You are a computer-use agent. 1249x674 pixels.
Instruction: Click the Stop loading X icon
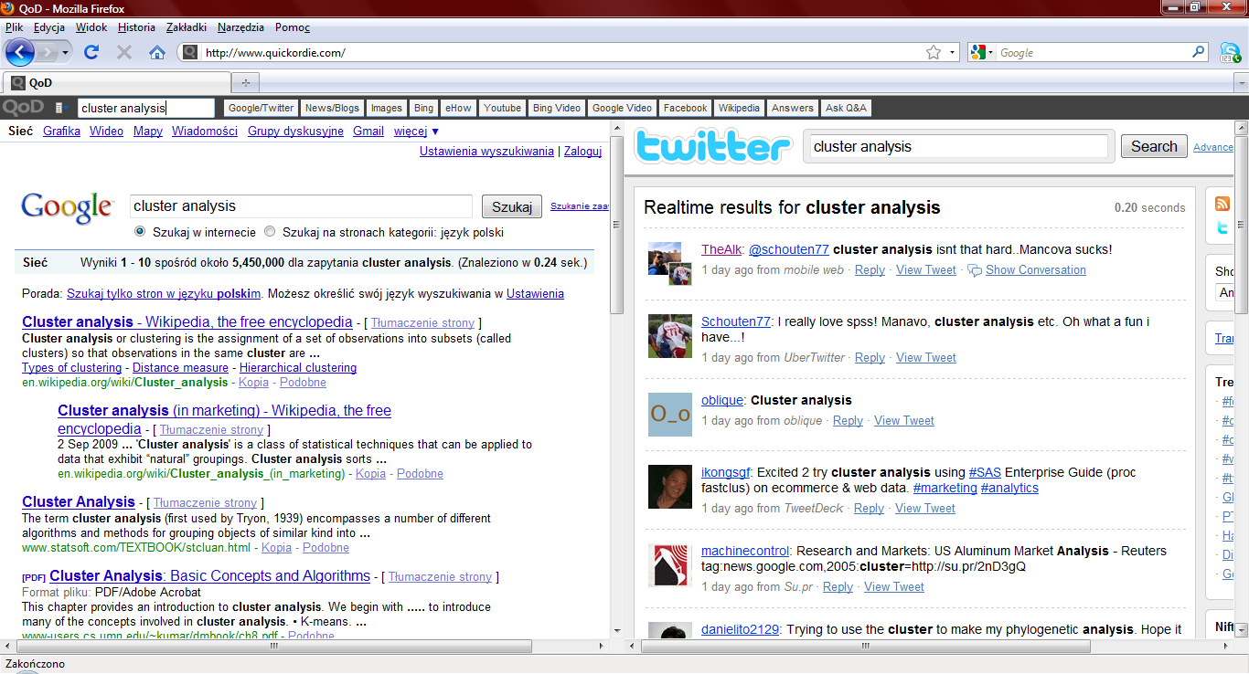coord(124,52)
